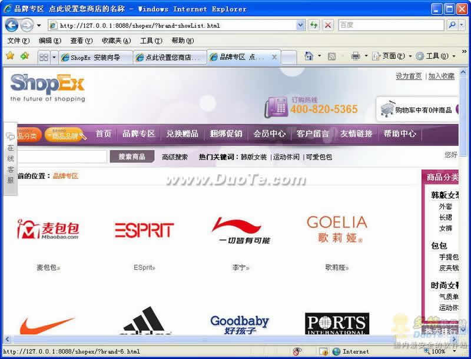Switch to the ShopEx 安装向导 tab
Viewport: 471px width, 359px height.
[95, 57]
